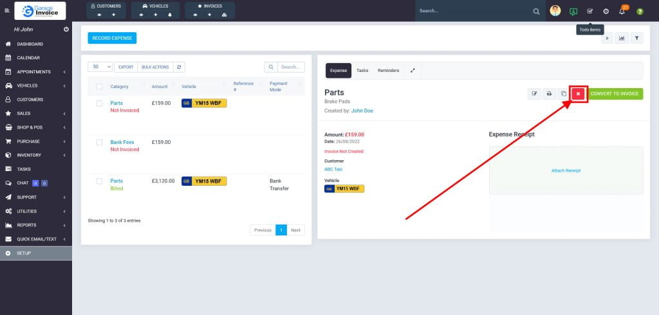Focus the table Search field
This screenshot has height=315, width=659.
click(291, 67)
